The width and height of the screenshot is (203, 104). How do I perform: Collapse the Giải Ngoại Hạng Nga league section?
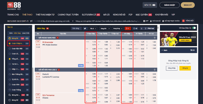click(x=155, y=38)
